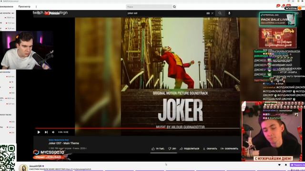Click the YouTube search magnifier button
Image resolution: width=305 pixels, height=171 pixels.
point(220,13)
